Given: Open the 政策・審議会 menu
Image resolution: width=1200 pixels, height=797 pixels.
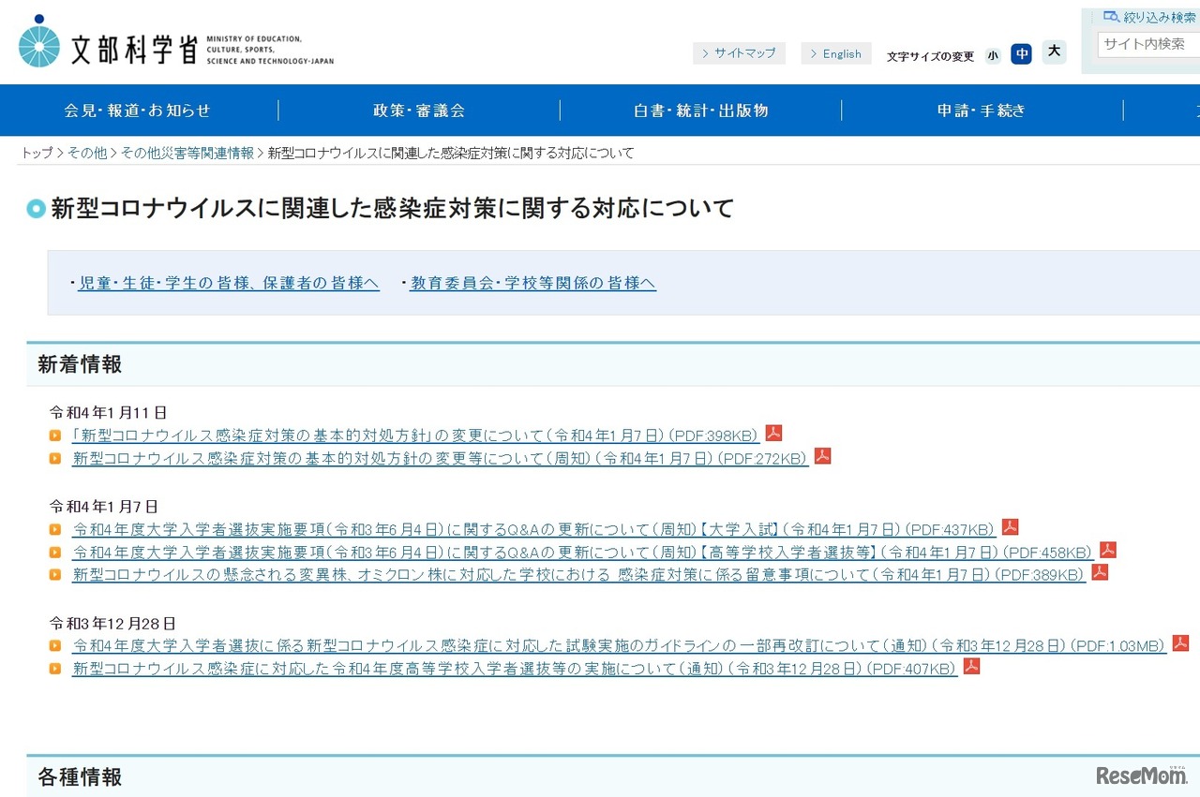Looking at the screenshot, I should (419, 110).
